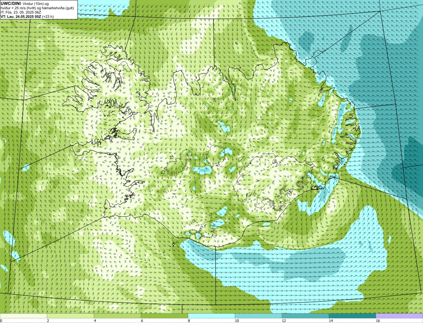This screenshot has width=423, height=323.
Task: Click the legend scale label '16'
Action: (x=378, y=321)
